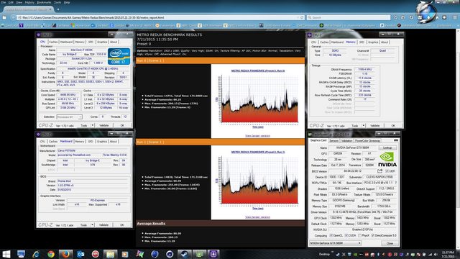Toggle the PhysX checkbox in GPU-Z
Viewport: 460px width, 259px height.
(360, 235)
